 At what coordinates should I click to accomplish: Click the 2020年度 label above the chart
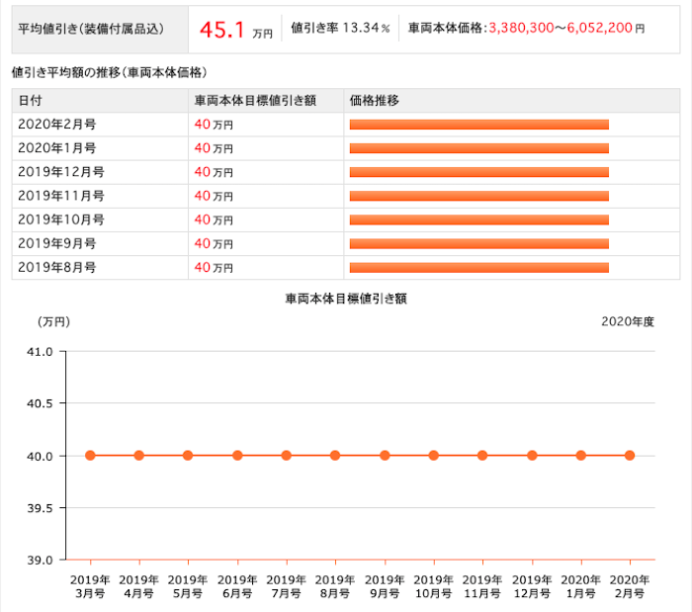(x=628, y=322)
